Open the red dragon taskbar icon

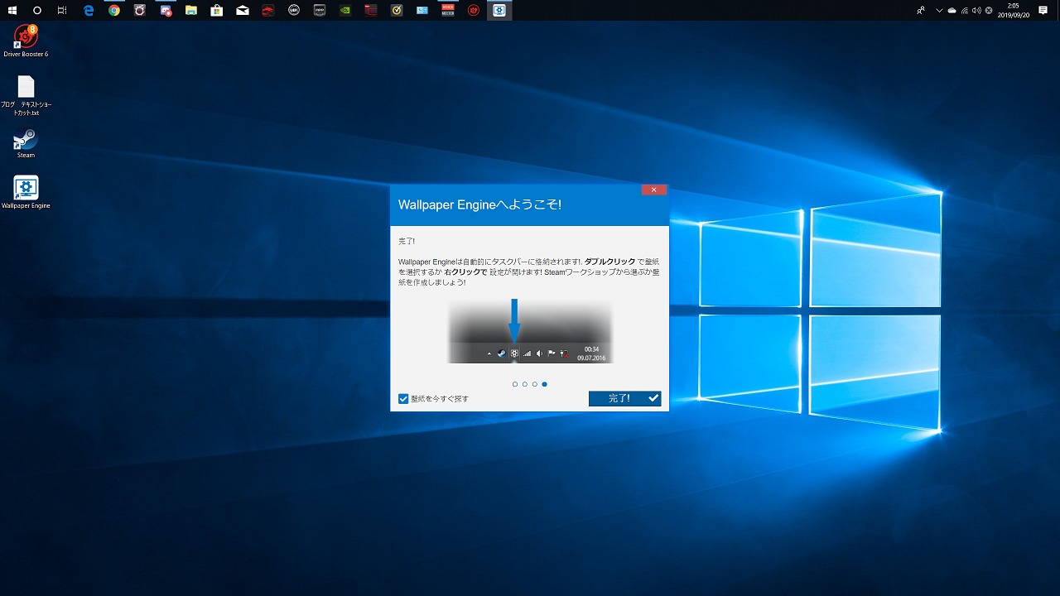(268, 11)
